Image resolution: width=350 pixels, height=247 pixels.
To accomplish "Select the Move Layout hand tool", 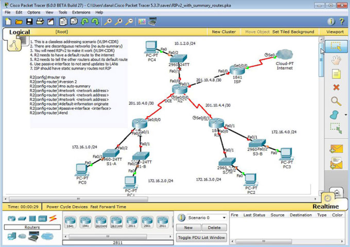I will coord(336,60).
